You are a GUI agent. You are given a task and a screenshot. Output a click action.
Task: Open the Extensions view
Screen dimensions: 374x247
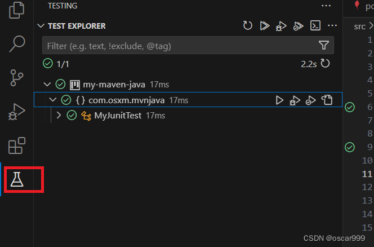point(17,145)
